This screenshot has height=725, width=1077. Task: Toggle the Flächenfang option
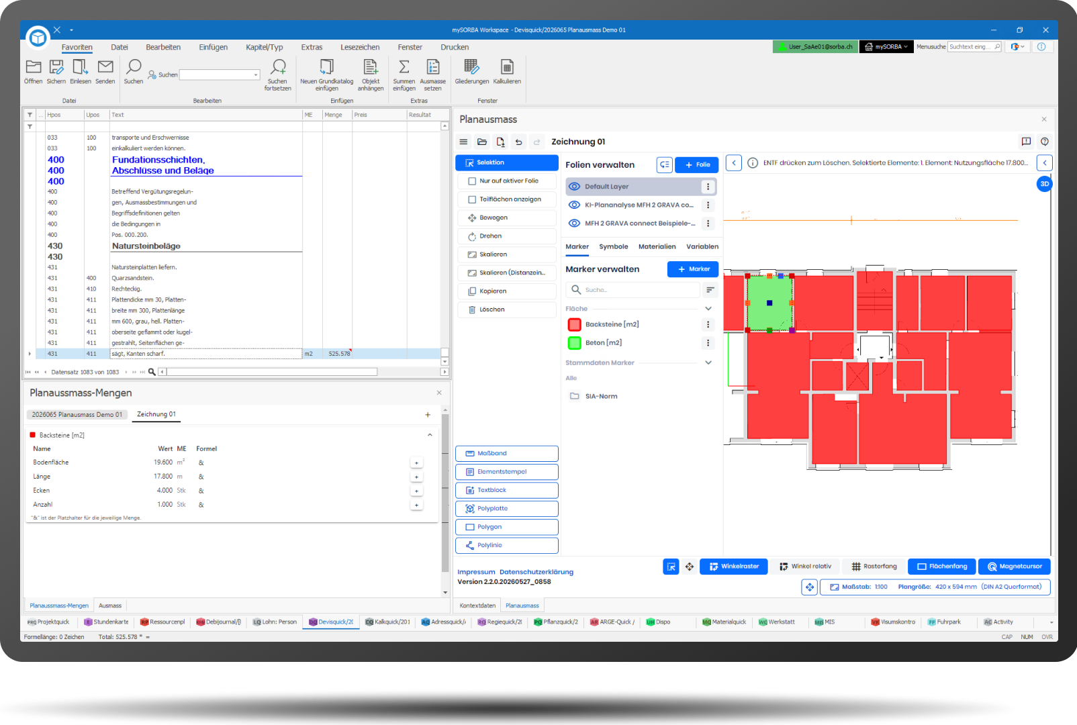pyautogui.click(x=942, y=567)
